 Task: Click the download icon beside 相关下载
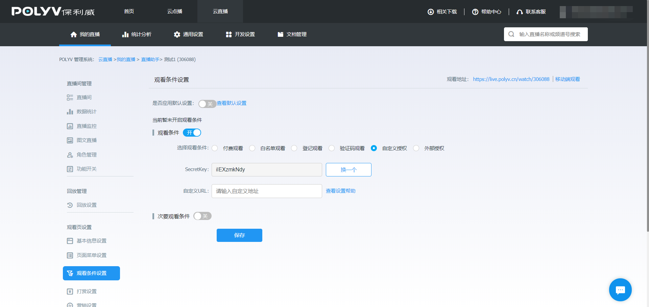click(x=431, y=12)
